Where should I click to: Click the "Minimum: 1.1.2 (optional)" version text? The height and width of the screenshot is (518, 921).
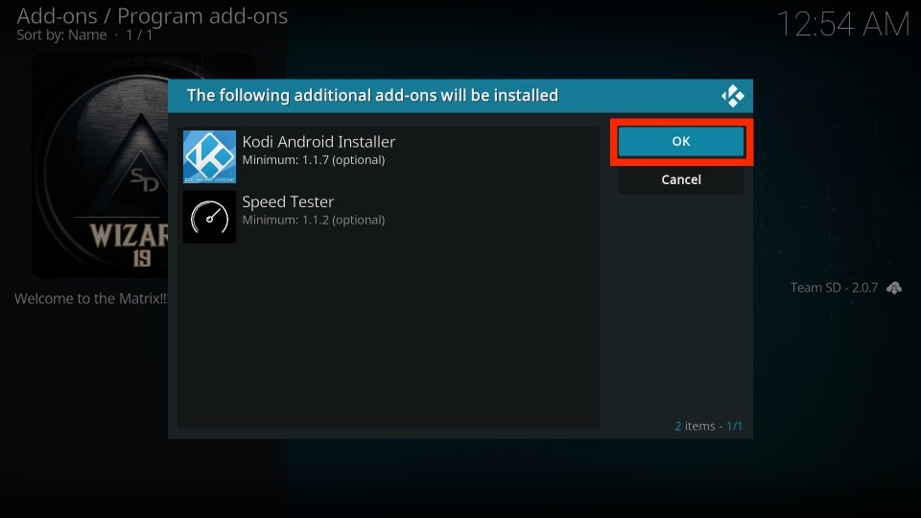[313, 221]
